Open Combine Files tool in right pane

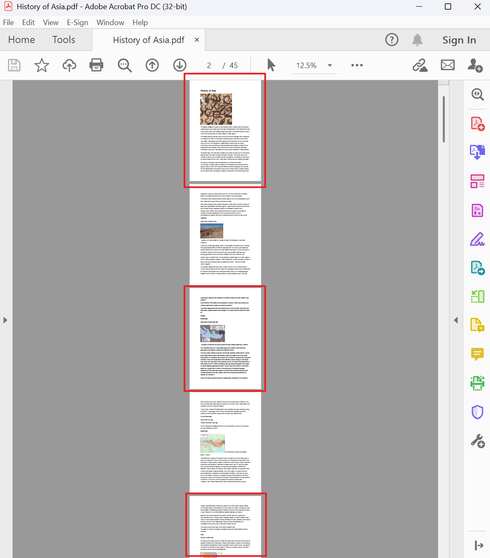coord(477,152)
